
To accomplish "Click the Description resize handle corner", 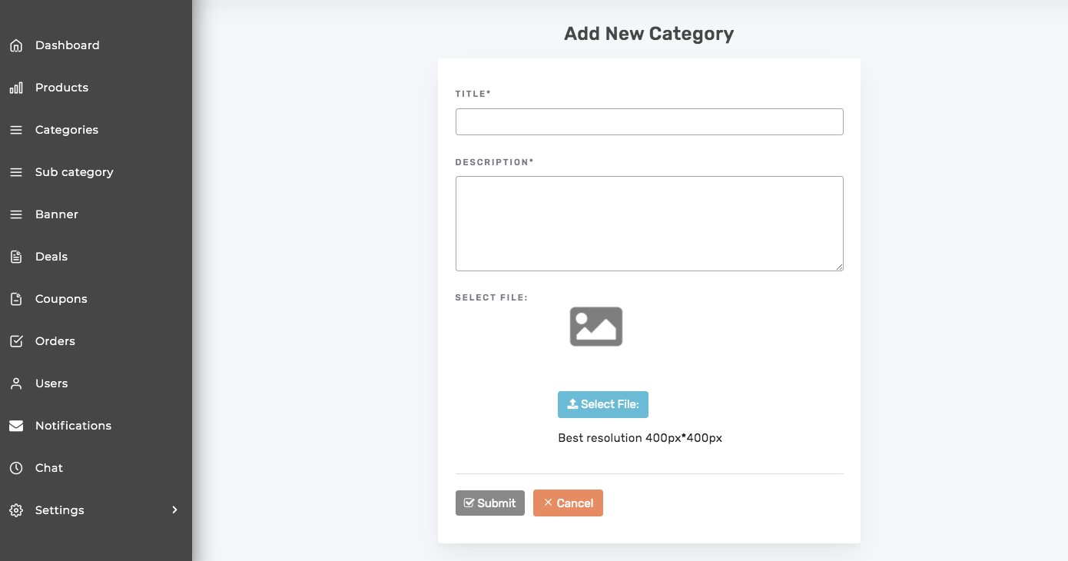I will click(839, 267).
